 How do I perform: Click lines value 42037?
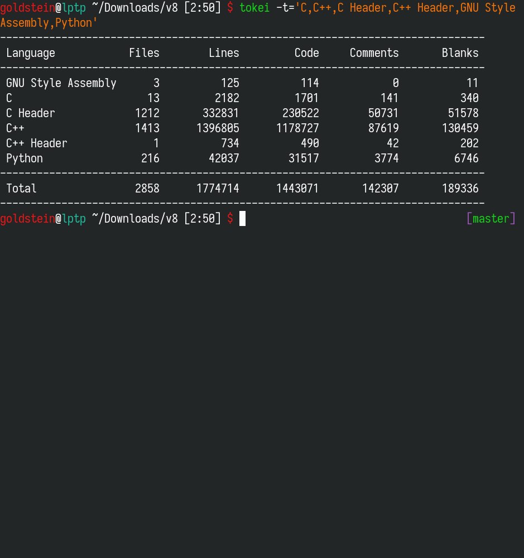click(224, 158)
